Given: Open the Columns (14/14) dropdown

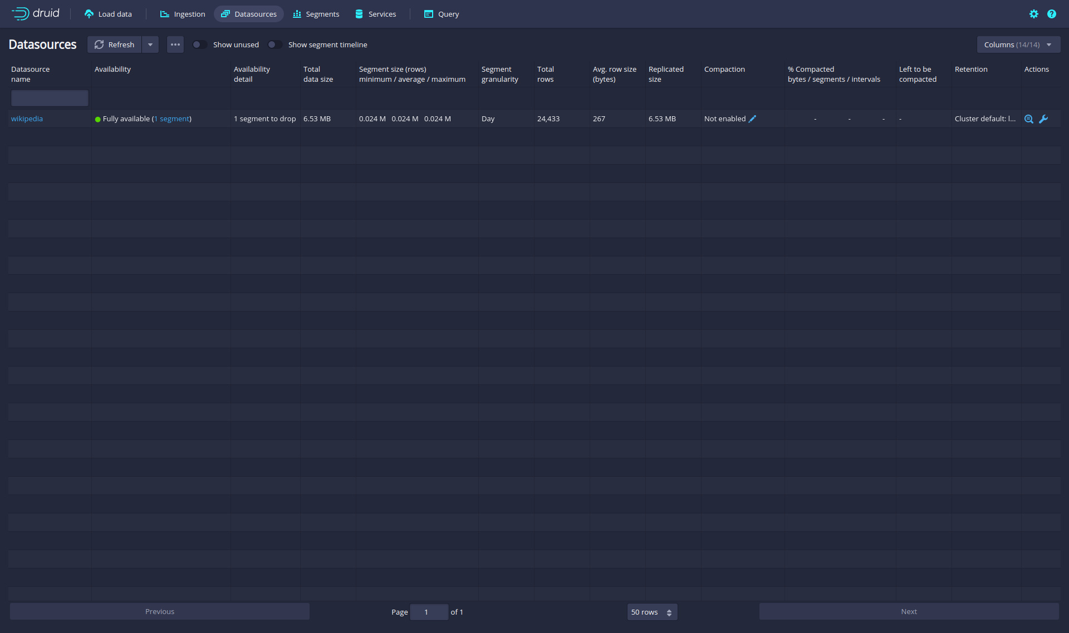Looking at the screenshot, I should 1018,44.
